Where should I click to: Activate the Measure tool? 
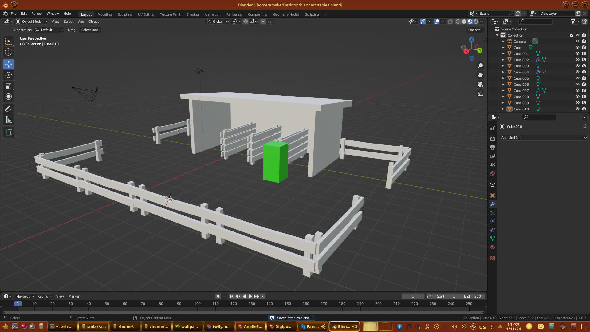click(x=9, y=120)
